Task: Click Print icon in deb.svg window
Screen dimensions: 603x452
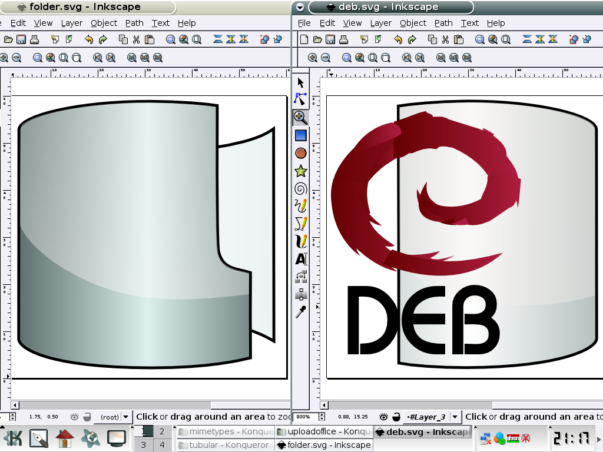Action: coord(343,39)
